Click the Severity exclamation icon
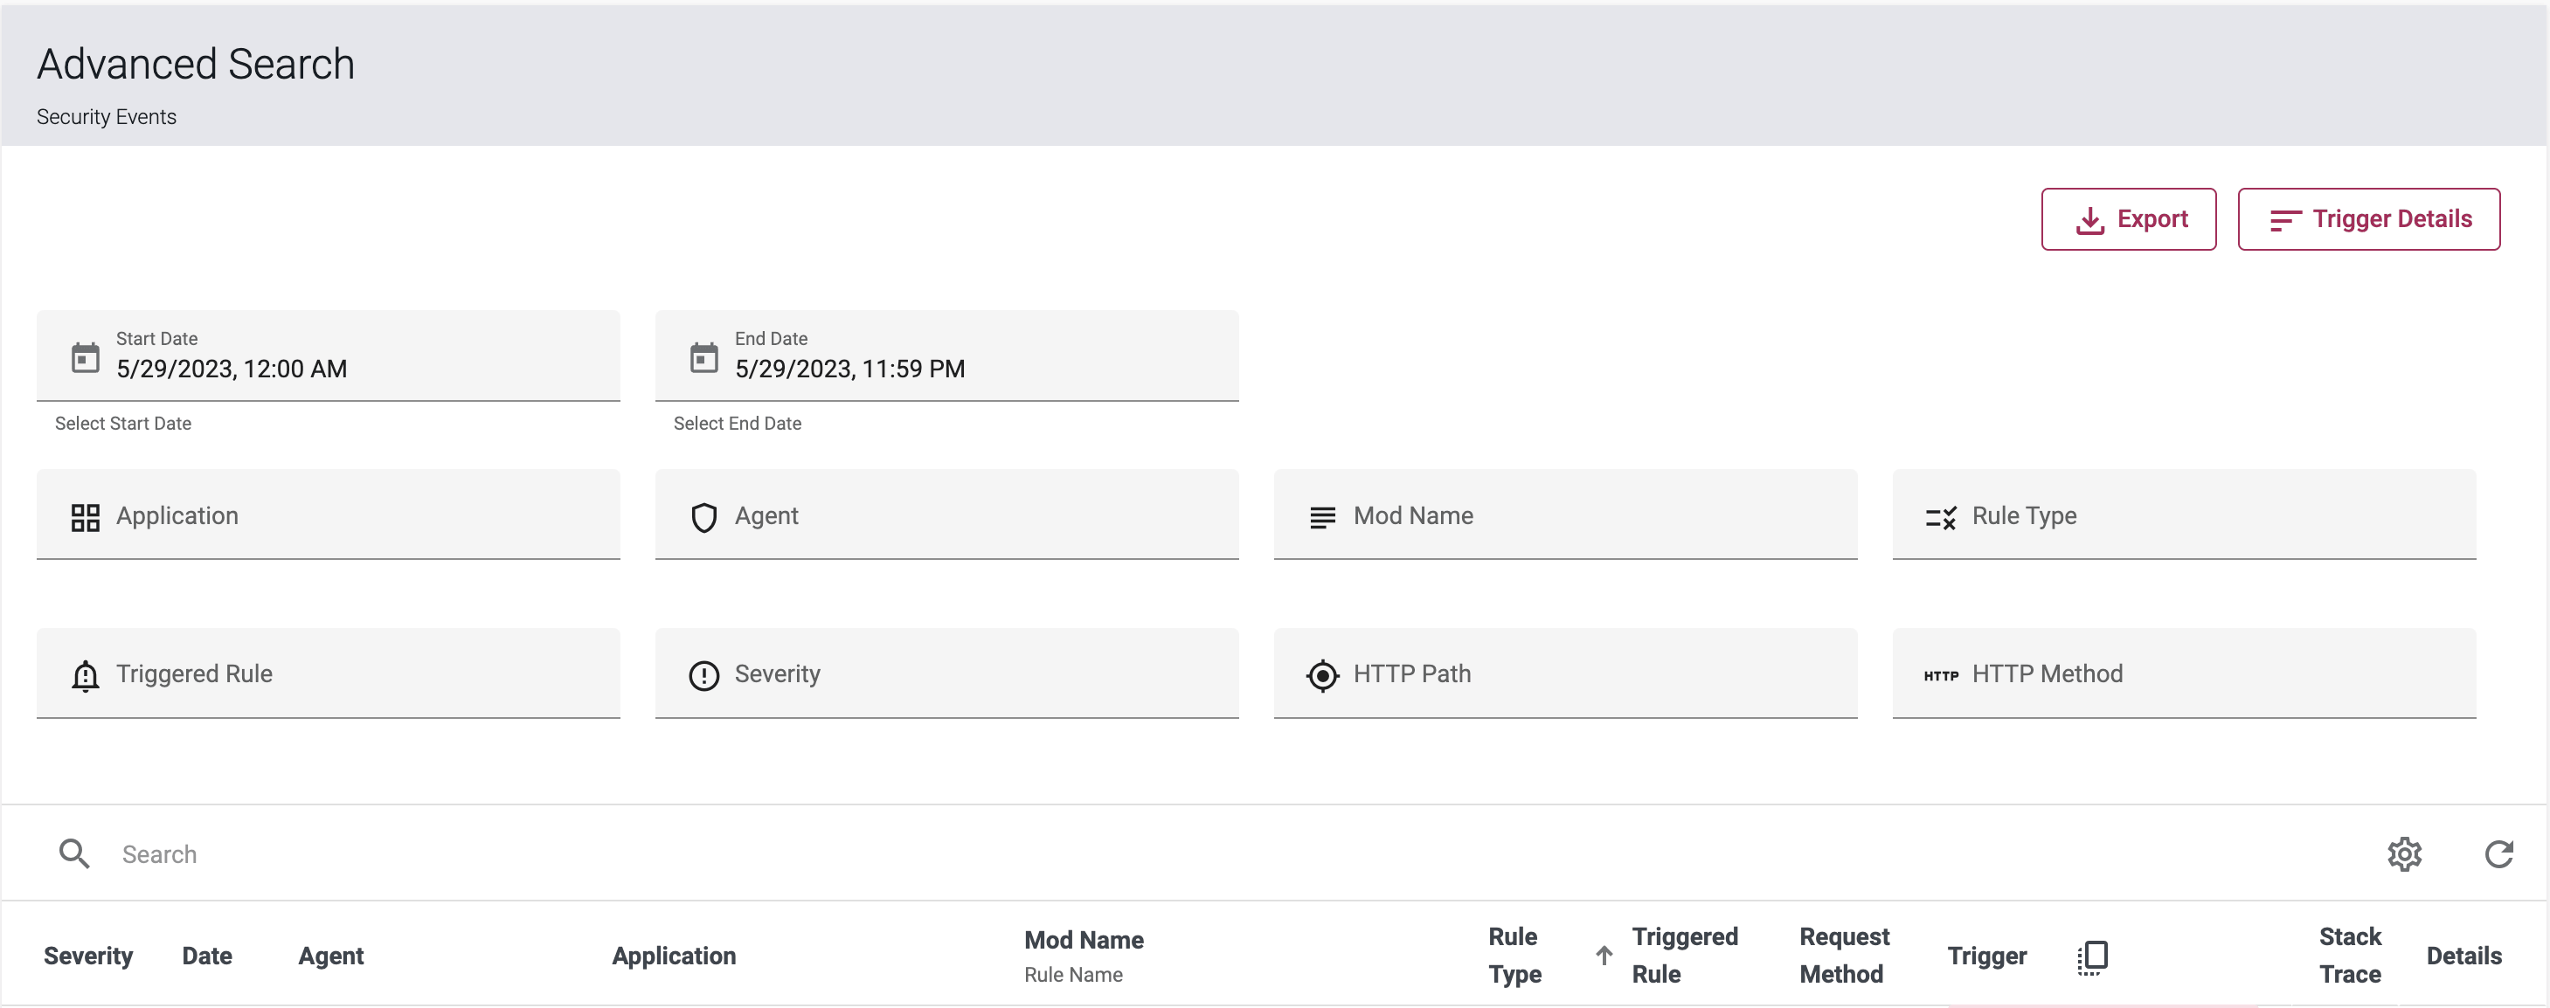This screenshot has width=2550, height=1008. click(703, 675)
